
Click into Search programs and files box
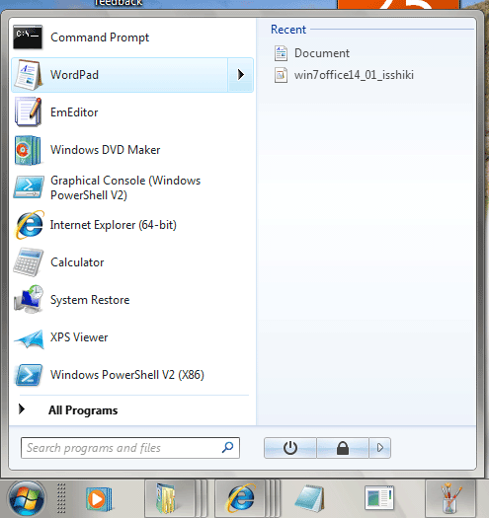click(x=129, y=448)
